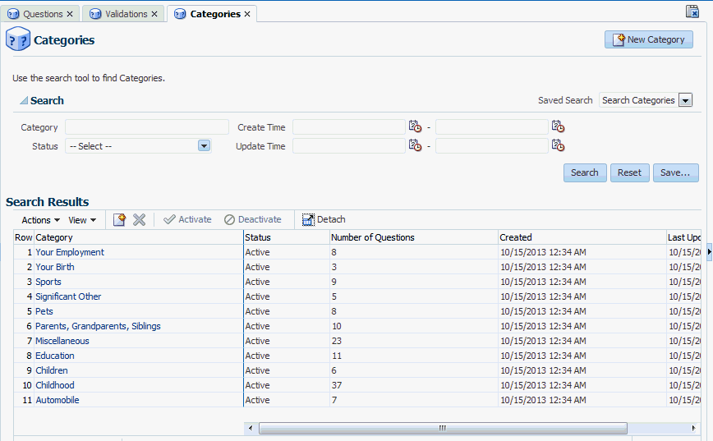Screen dimensions: 713x441
Task: Click the Save... button
Action: click(675, 172)
